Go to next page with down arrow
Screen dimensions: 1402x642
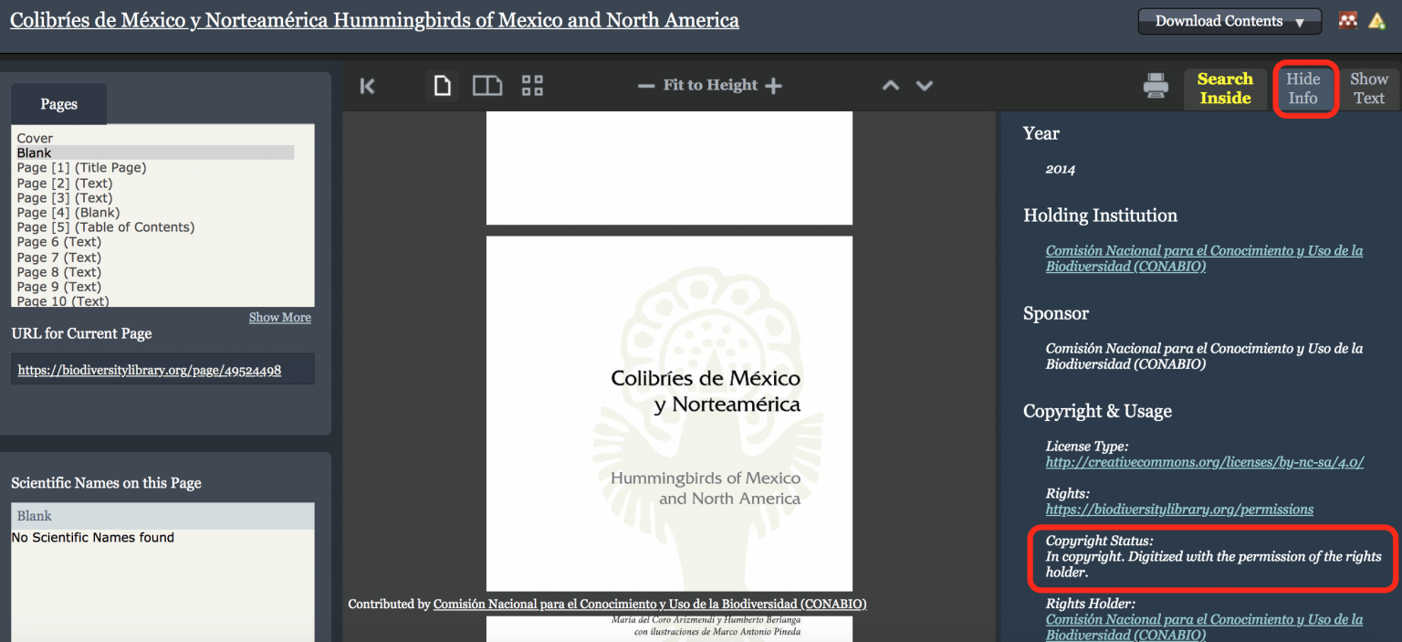point(925,86)
